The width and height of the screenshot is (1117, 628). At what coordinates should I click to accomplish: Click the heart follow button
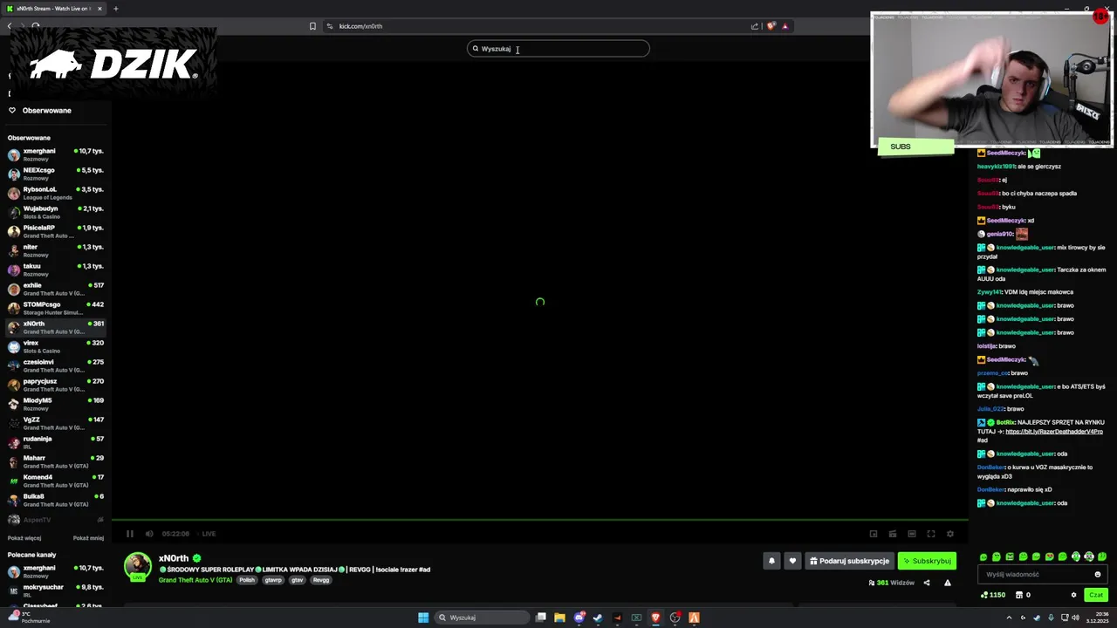(x=792, y=561)
